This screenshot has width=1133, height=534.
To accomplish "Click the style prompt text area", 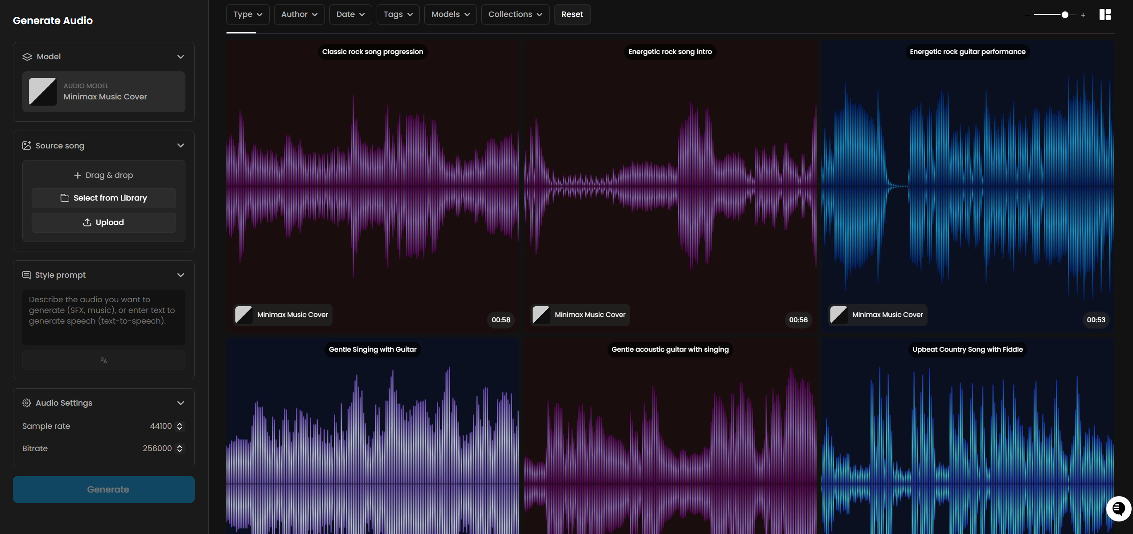I will click(x=104, y=317).
